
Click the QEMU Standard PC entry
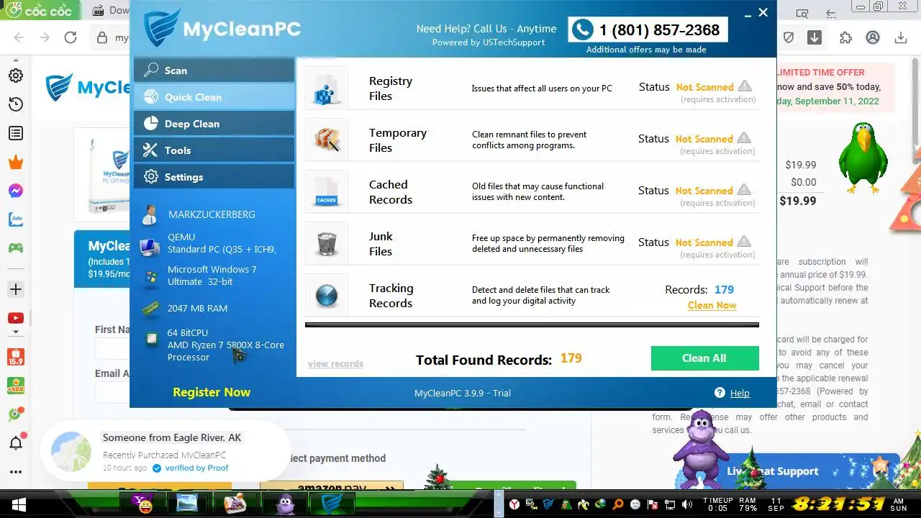pos(209,243)
